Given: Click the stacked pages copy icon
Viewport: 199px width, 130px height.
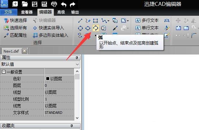Looking at the screenshot, I should coord(103,28).
